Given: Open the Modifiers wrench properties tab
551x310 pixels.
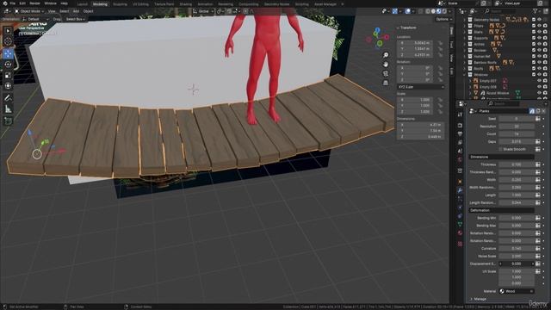Looking at the screenshot, I should click(460, 190).
